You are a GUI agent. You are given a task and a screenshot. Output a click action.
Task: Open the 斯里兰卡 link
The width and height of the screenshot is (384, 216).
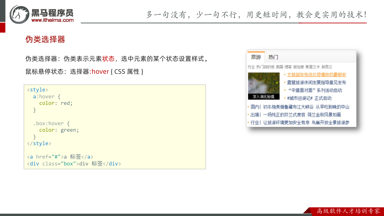pos(313,67)
